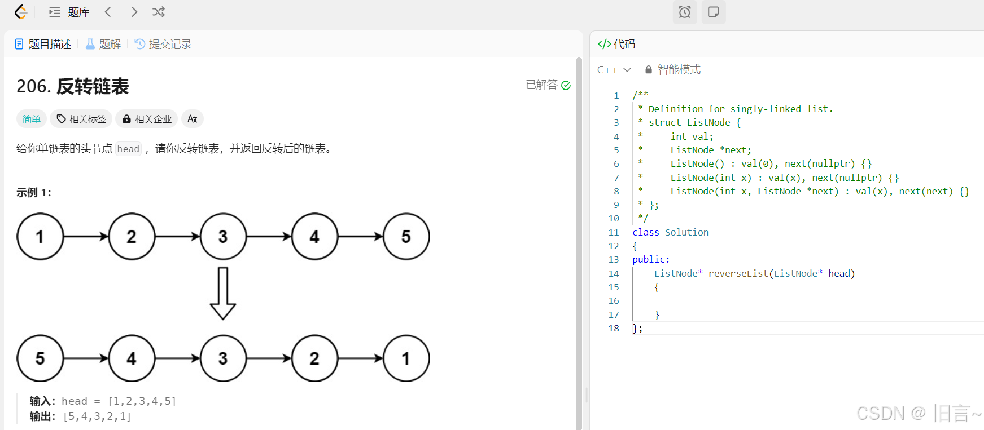Click the inline head code label
The width and height of the screenshot is (984, 430).
click(x=128, y=149)
